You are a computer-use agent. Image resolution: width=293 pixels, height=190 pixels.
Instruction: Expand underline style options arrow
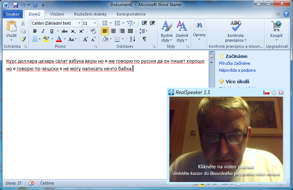pos(58,31)
